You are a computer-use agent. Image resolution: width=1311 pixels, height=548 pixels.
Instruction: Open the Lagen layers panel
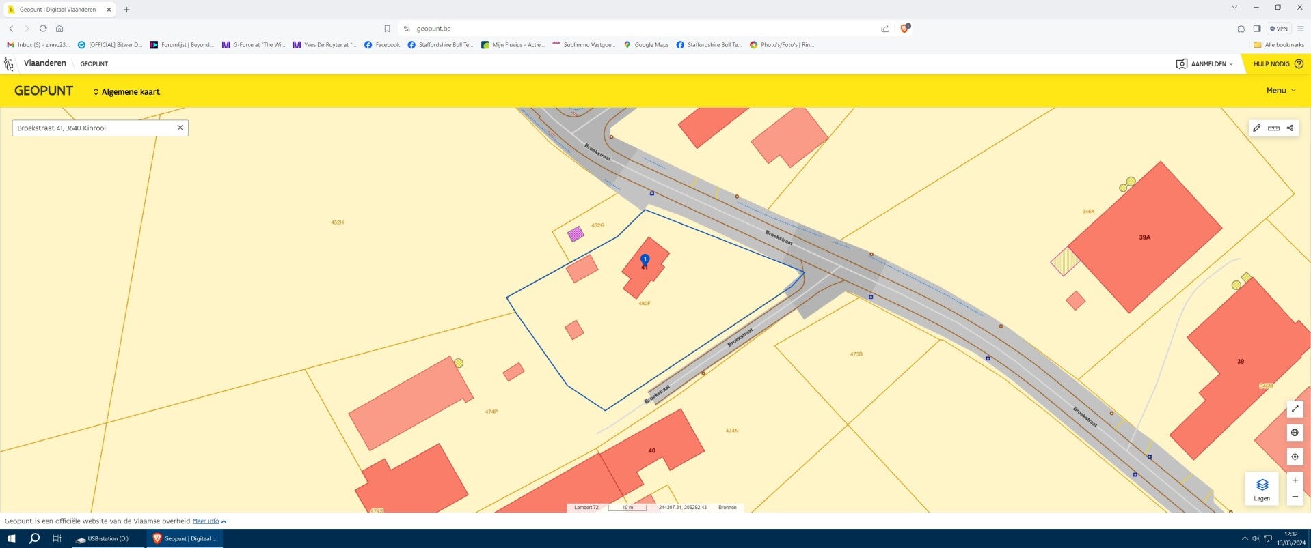click(x=1262, y=489)
